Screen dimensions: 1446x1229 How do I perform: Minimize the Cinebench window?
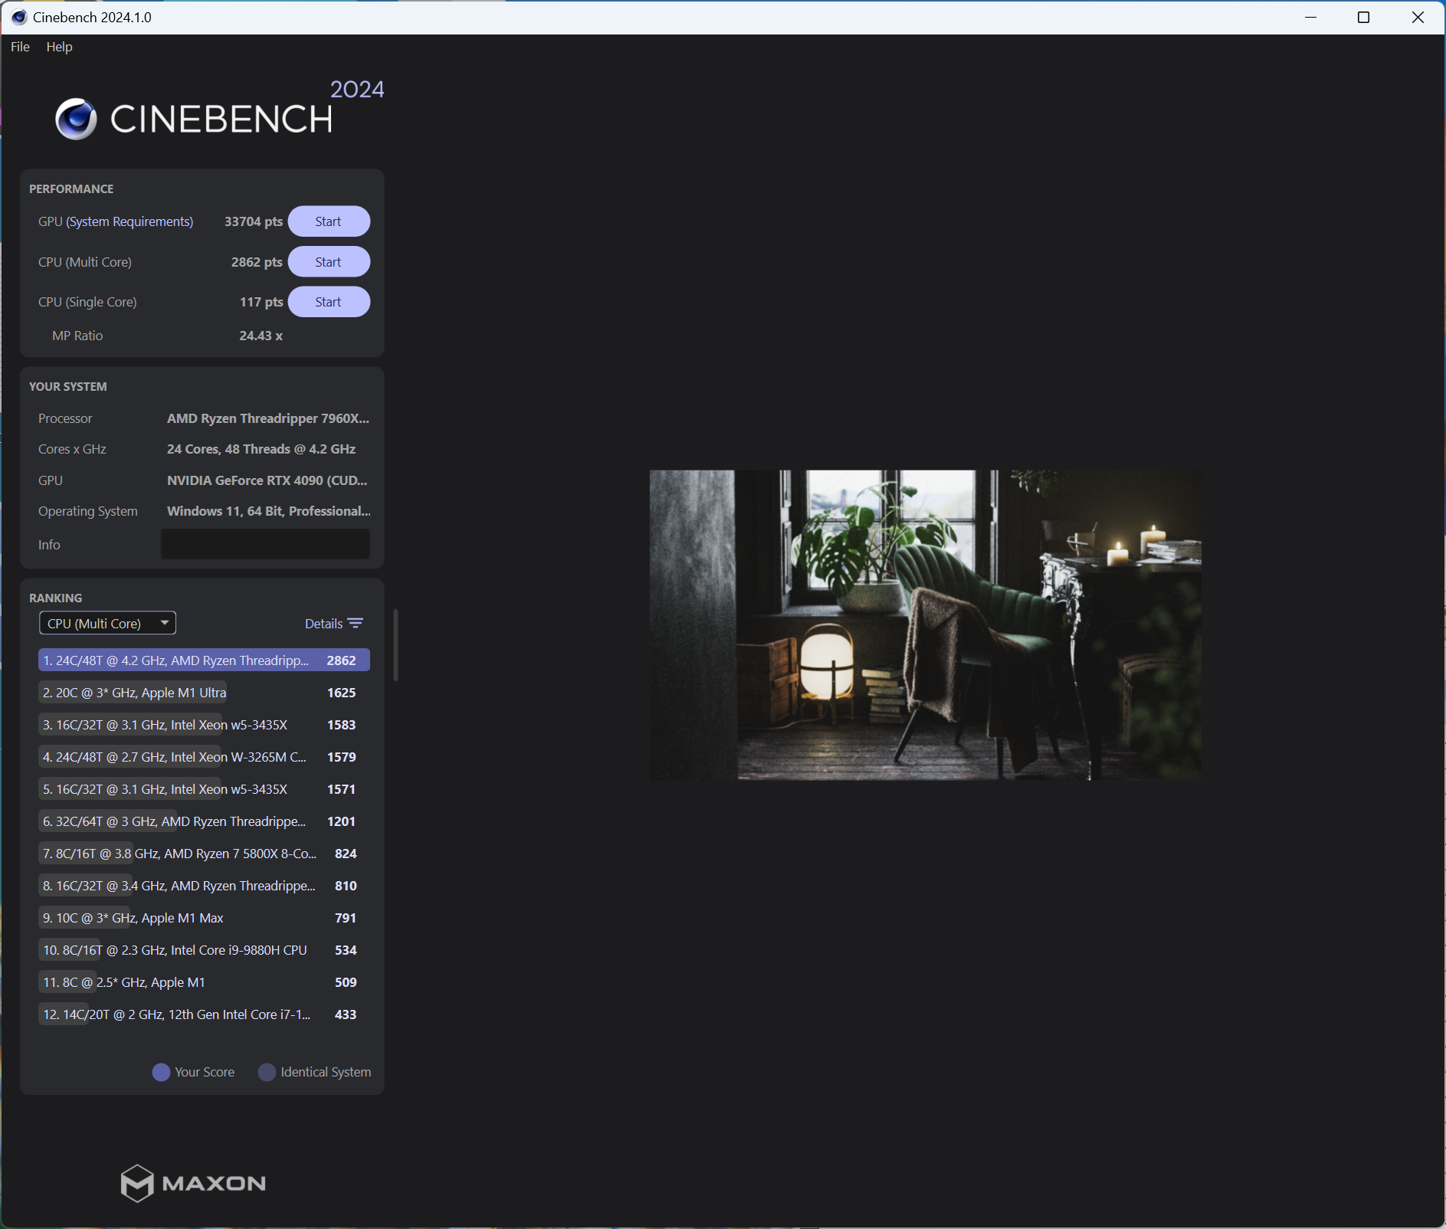(x=1310, y=17)
